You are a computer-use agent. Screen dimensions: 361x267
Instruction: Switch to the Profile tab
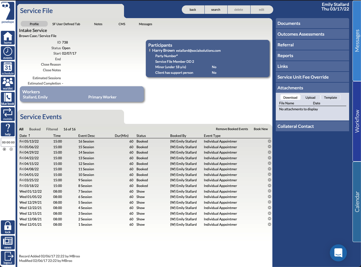(x=34, y=24)
